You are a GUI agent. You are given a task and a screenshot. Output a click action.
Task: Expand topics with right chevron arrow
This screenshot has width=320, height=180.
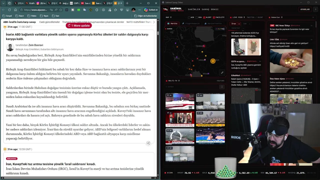(x=154, y=22)
